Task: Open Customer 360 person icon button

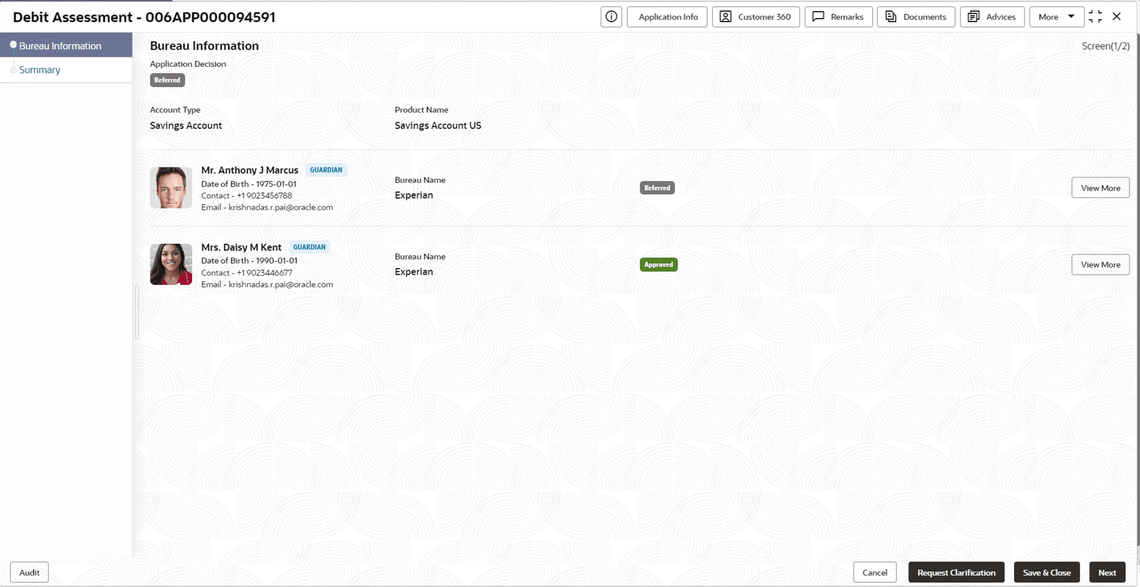Action: click(x=725, y=17)
